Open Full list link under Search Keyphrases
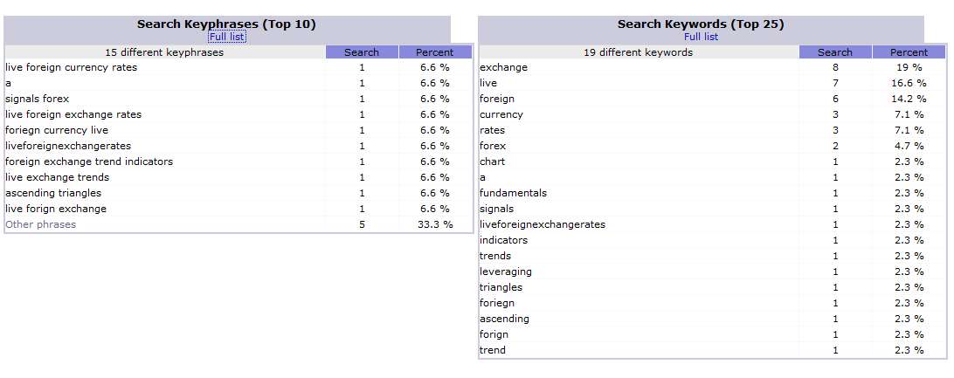The width and height of the screenshot is (954, 378). pyautogui.click(x=226, y=37)
